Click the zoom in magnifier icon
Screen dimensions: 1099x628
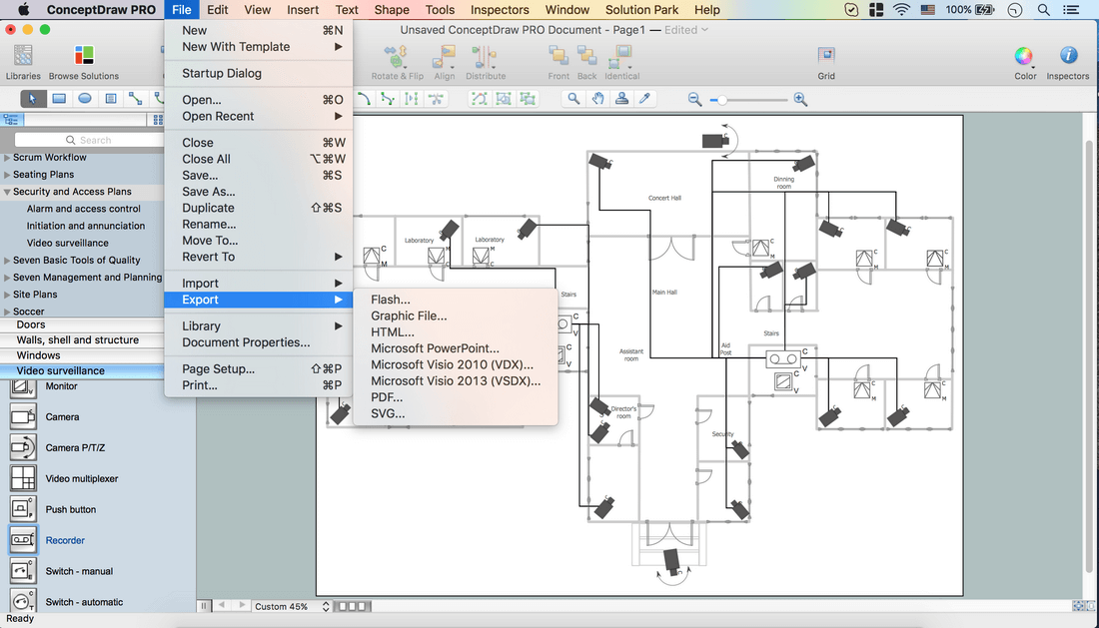click(x=800, y=99)
